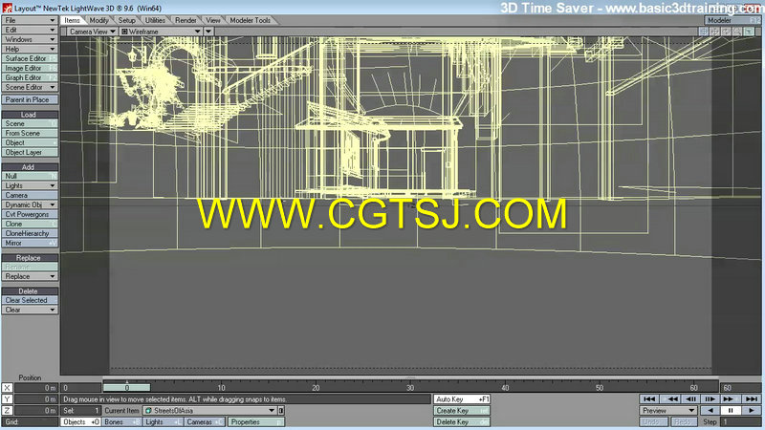Switch to Objects edit mode
Screen dimensions: 765x430
pos(81,422)
